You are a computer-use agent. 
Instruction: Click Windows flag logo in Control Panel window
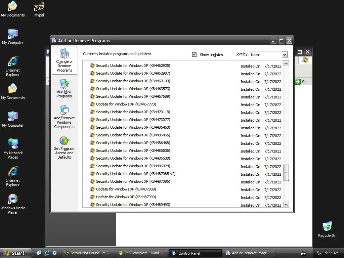(x=305, y=60)
